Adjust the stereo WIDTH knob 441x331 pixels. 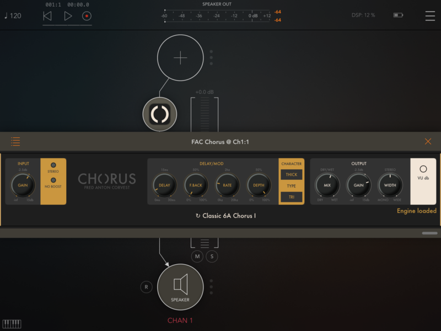390,185
